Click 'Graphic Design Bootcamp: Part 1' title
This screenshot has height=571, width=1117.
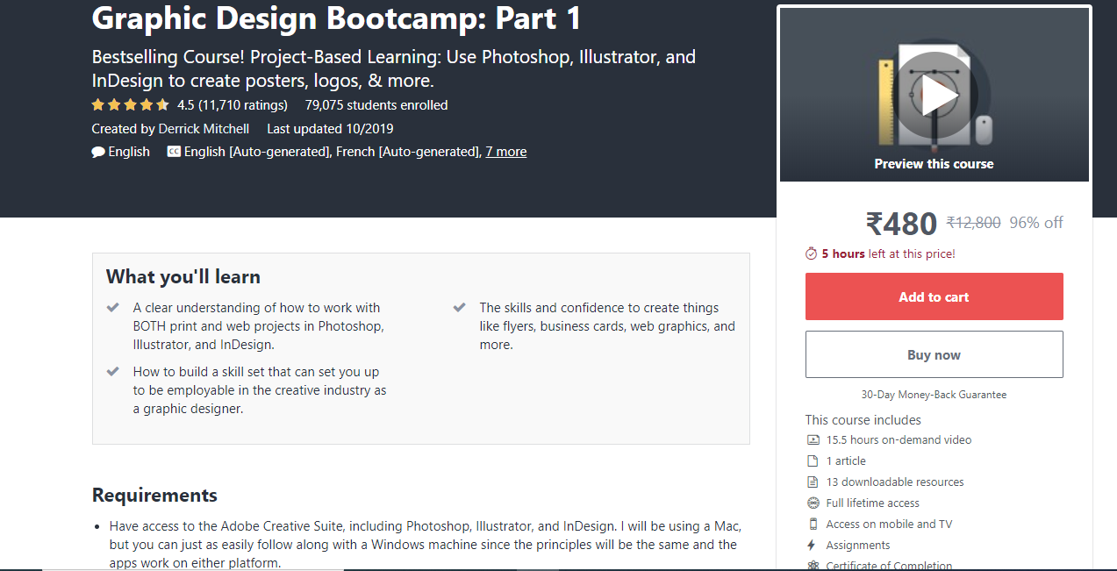[336, 18]
